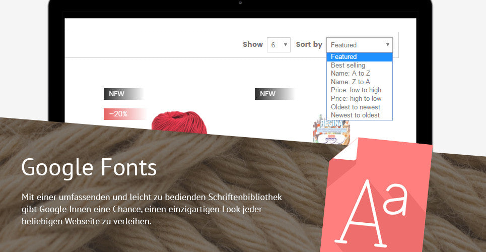Click the German Google Fonts description paragraph
This screenshot has height=252, width=486.
pos(152,209)
